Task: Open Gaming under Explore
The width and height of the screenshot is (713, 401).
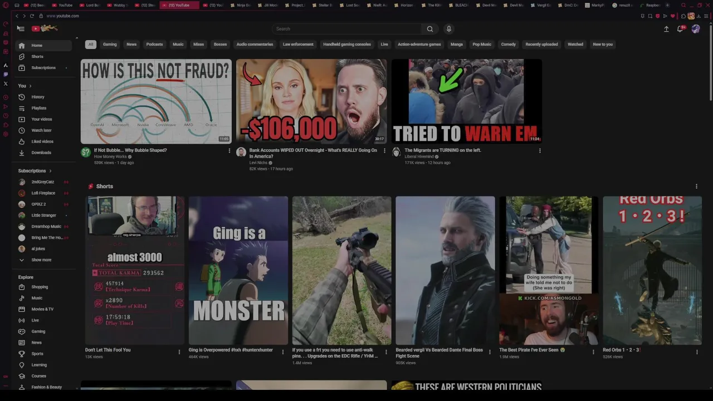Action: coord(45,331)
